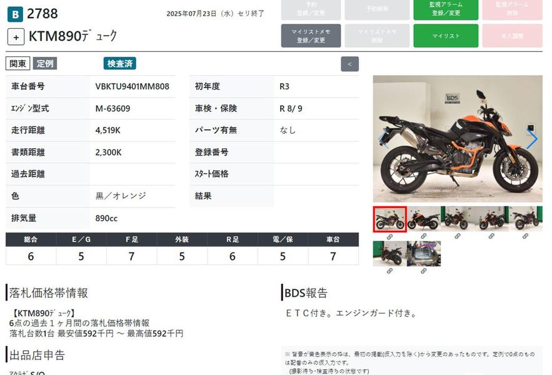Collapse panel with the < button
552x375 pixels.
(x=349, y=64)
